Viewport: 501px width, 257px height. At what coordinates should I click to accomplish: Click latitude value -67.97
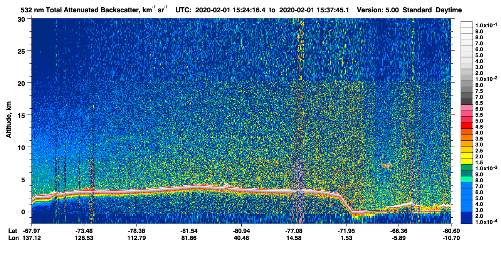(x=32, y=230)
